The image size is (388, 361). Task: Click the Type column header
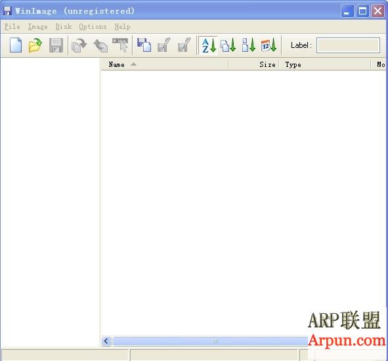click(x=325, y=64)
